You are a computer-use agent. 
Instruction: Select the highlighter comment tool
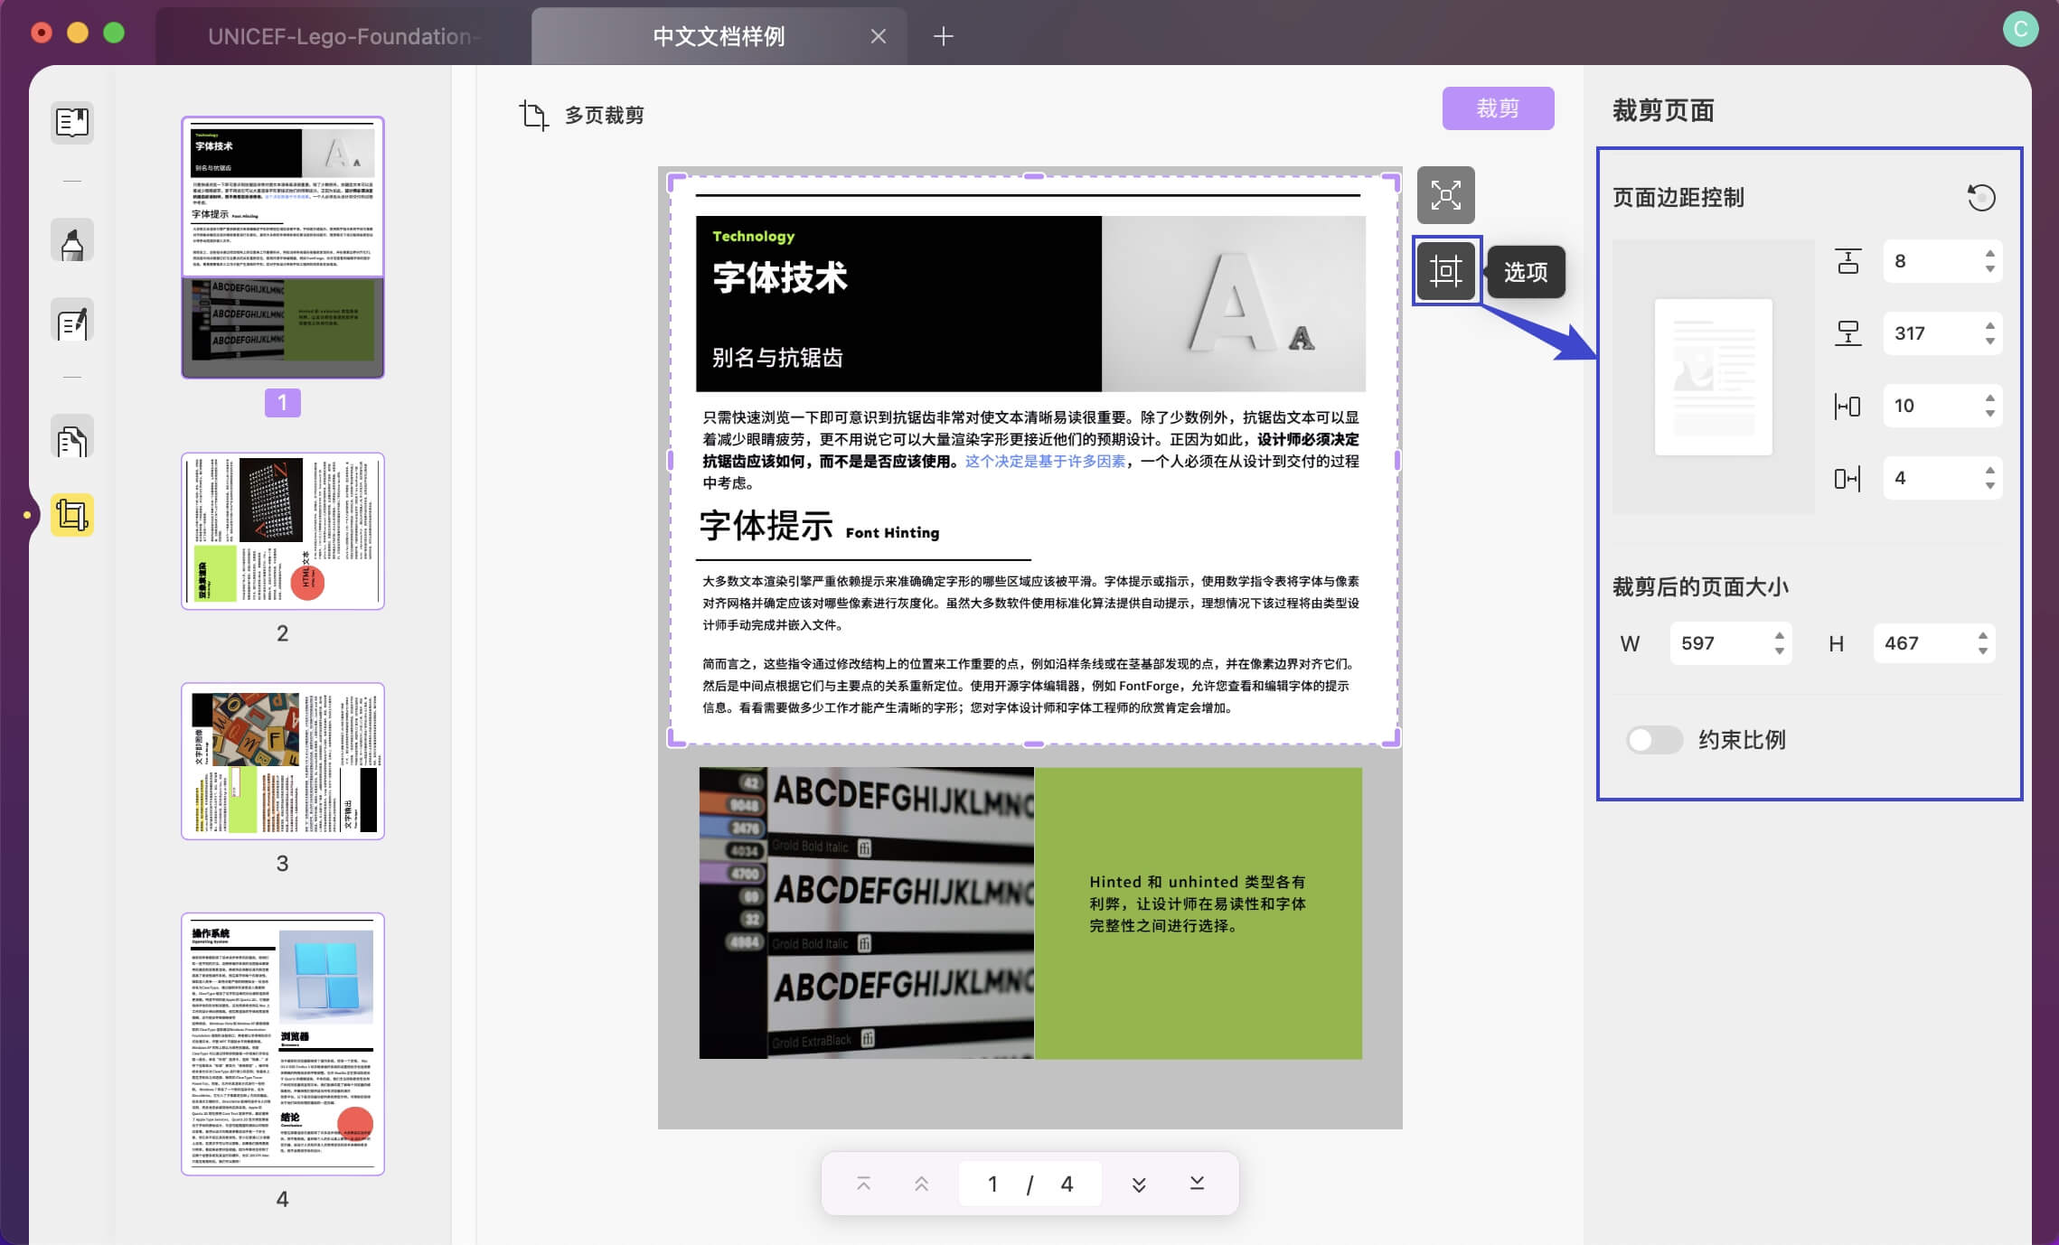click(72, 242)
